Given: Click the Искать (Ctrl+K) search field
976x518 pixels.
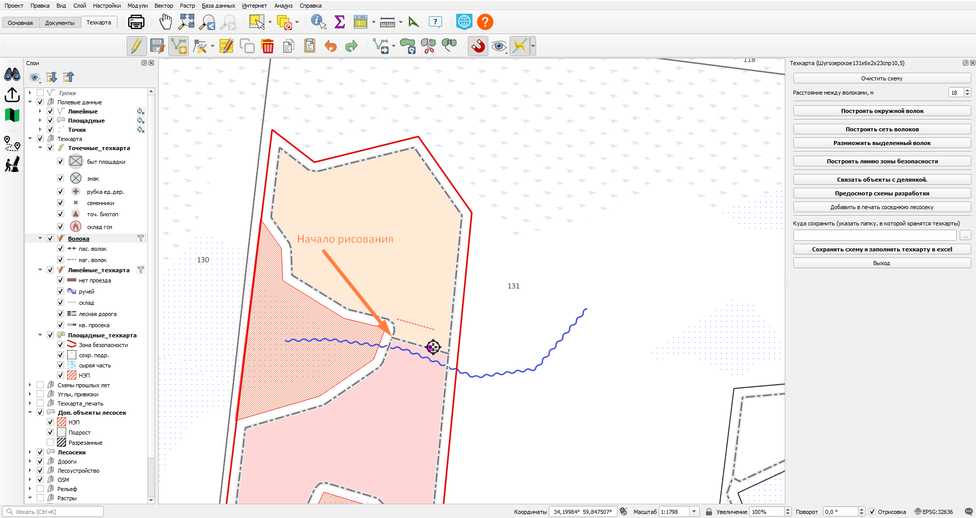Looking at the screenshot, I should point(53,512).
